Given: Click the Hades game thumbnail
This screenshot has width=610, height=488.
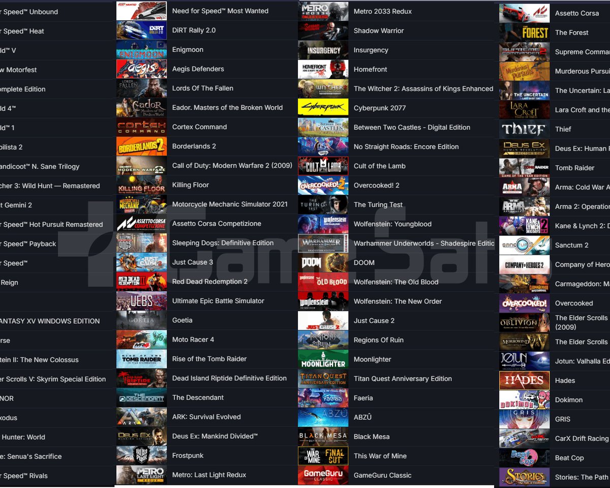Looking at the screenshot, I should 524,380.
